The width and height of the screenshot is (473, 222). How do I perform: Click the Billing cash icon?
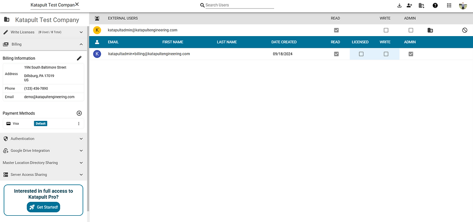click(5, 44)
